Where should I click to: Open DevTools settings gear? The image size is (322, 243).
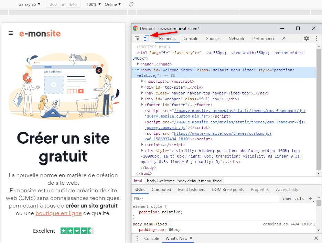coord(307,38)
